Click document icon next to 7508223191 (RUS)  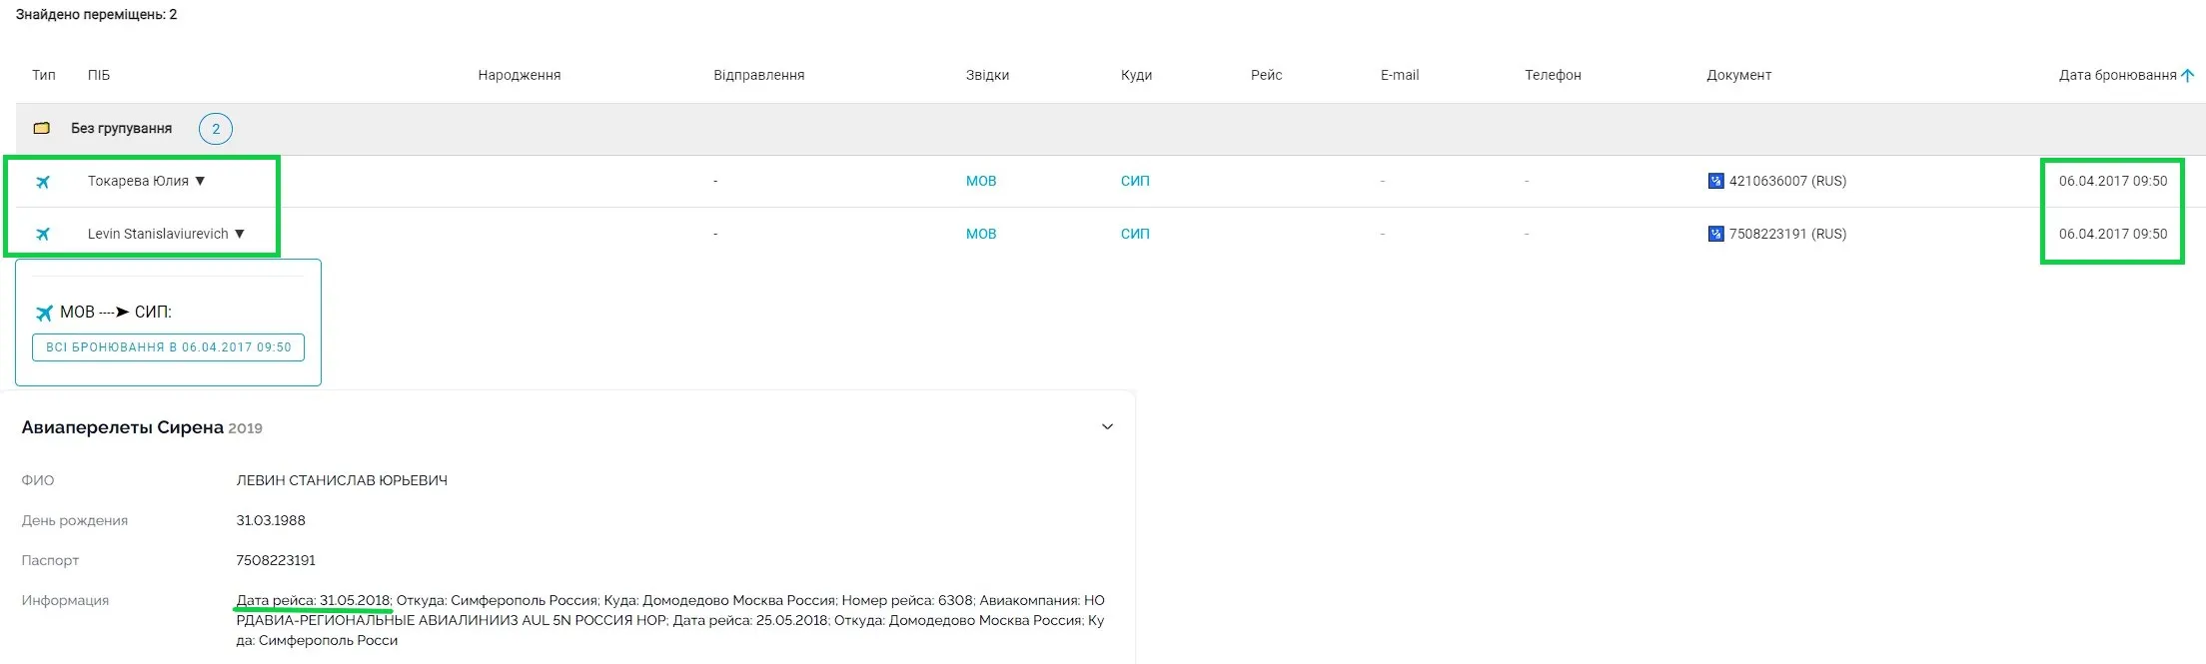[x=1715, y=235]
